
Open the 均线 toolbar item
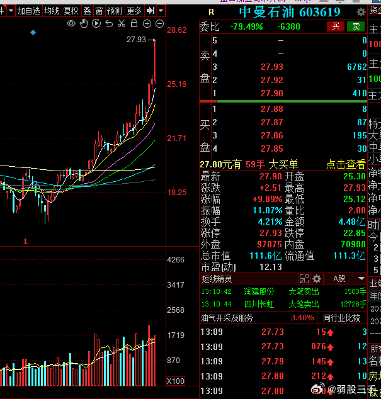[x=51, y=11]
